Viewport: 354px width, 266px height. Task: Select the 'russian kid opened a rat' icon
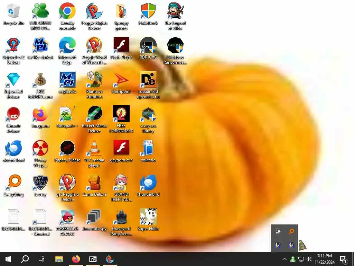[148, 85]
